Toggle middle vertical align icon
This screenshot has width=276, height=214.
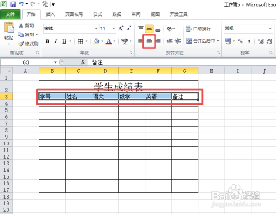[x=149, y=29]
